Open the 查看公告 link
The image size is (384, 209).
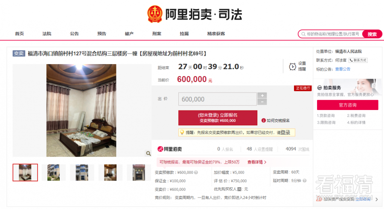point(343,69)
